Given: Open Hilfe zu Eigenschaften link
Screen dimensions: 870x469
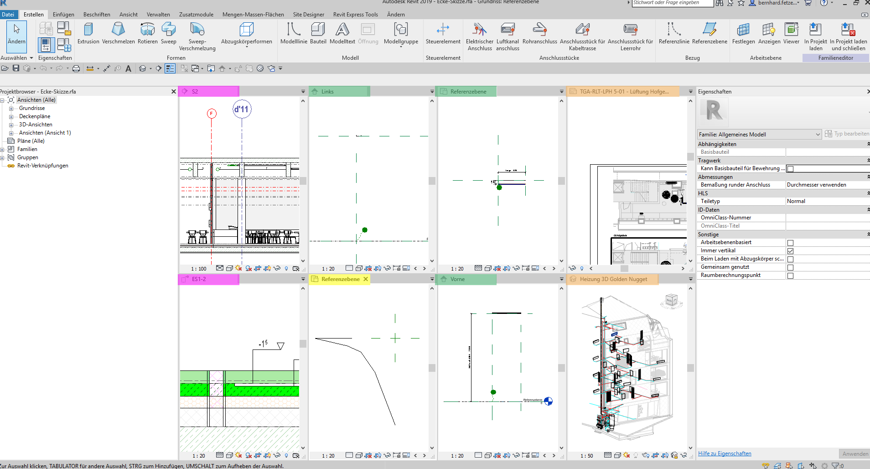Looking at the screenshot, I should tap(724, 453).
